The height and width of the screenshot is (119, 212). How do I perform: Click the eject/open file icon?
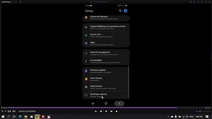pos(96,111)
